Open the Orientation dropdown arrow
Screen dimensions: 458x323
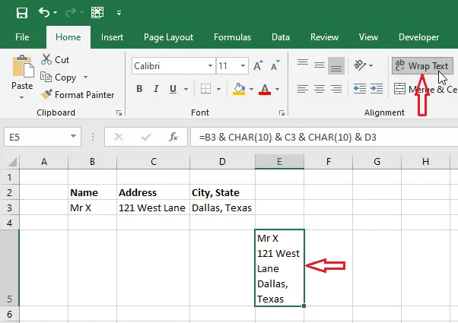tap(371, 65)
